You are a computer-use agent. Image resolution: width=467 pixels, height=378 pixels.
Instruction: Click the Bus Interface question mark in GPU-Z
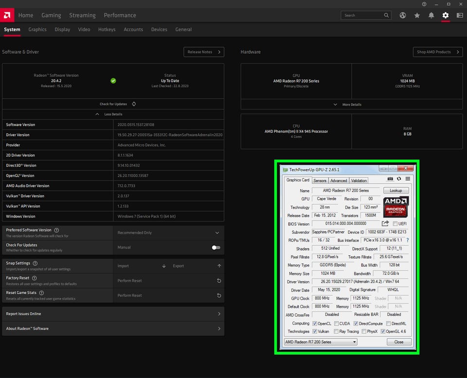[408, 240]
